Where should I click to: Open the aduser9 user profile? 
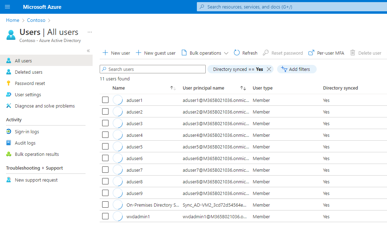coord(135,193)
